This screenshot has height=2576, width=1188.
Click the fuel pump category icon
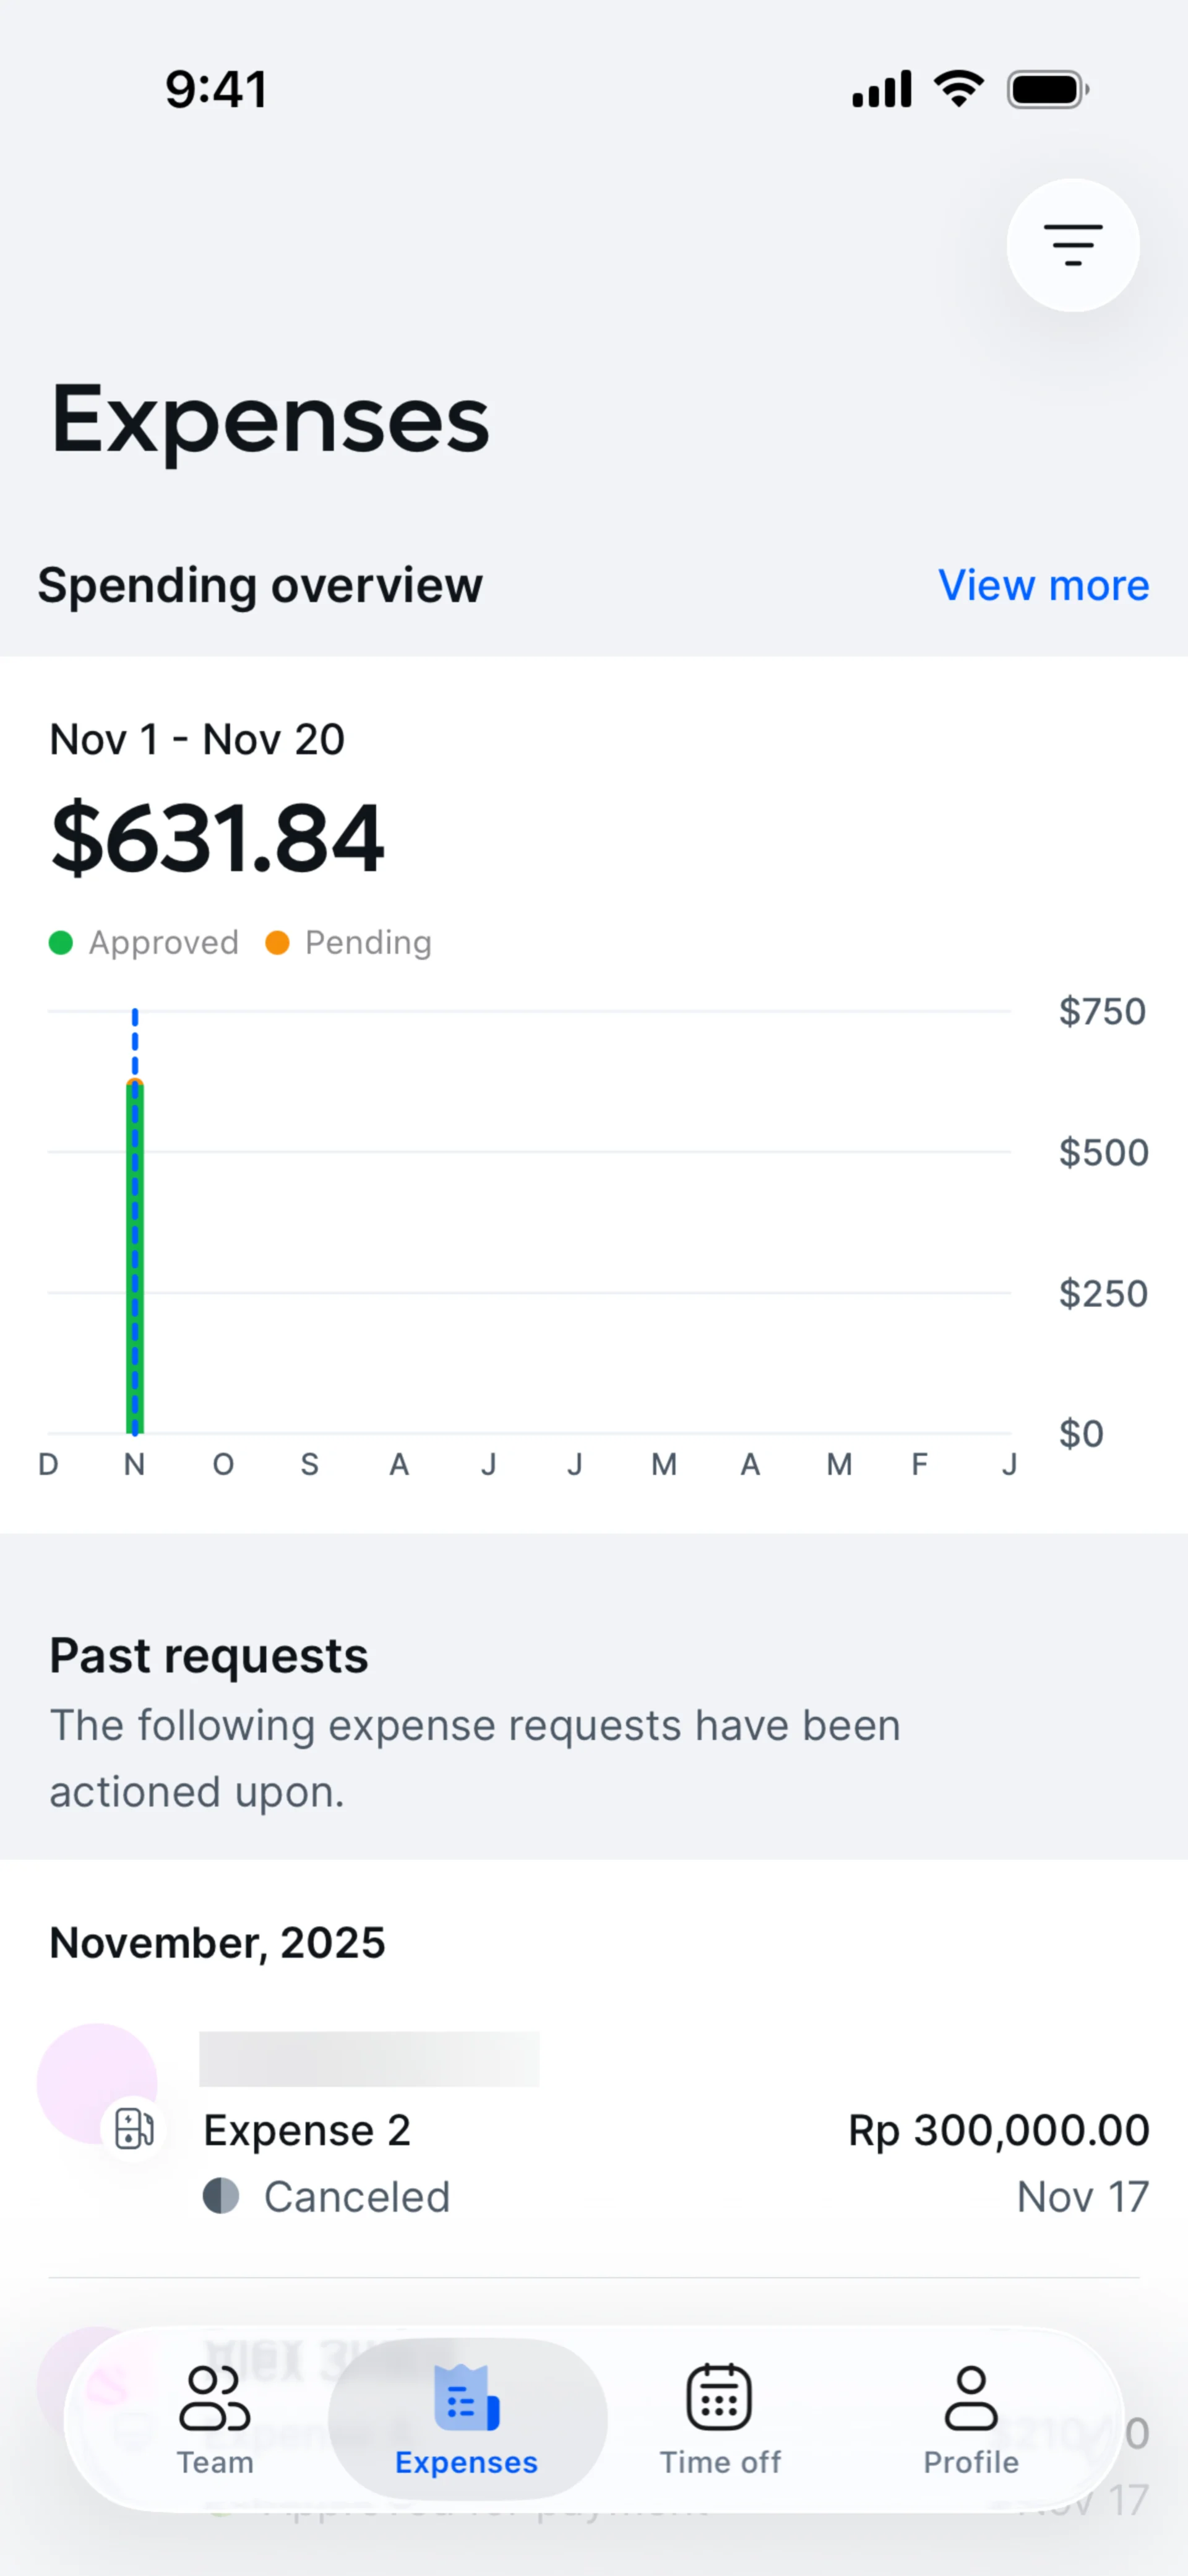click(134, 2128)
